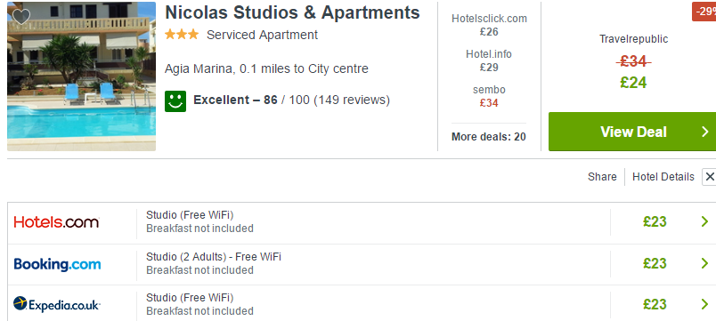The image size is (716, 321).
Task: Click the Hotels.com logo
Action: point(57,222)
